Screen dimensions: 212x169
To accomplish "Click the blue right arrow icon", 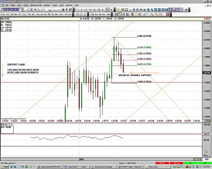I will [144, 10].
